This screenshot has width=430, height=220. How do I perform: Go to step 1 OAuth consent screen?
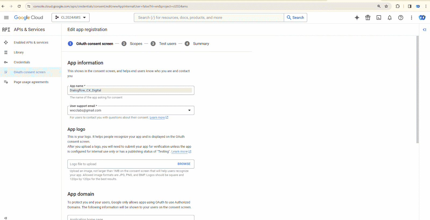tap(90, 44)
